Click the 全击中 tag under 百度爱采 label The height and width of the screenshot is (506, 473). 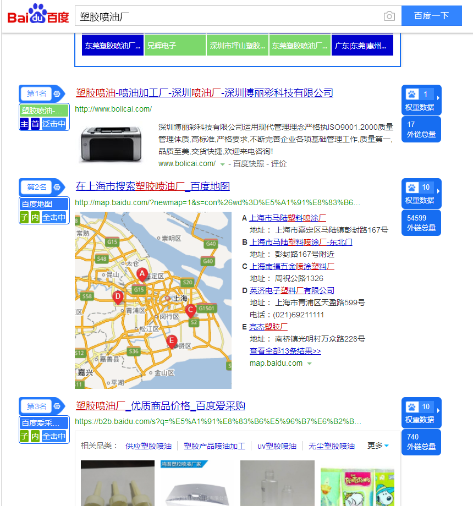(x=54, y=436)
